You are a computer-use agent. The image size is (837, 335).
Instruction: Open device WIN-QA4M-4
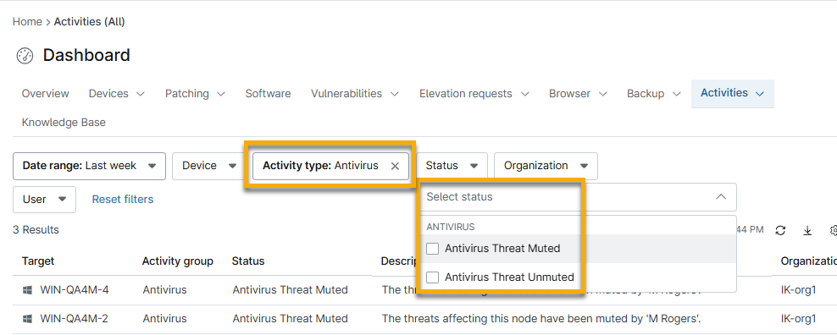pyautogui.click(x=75, y=290)
